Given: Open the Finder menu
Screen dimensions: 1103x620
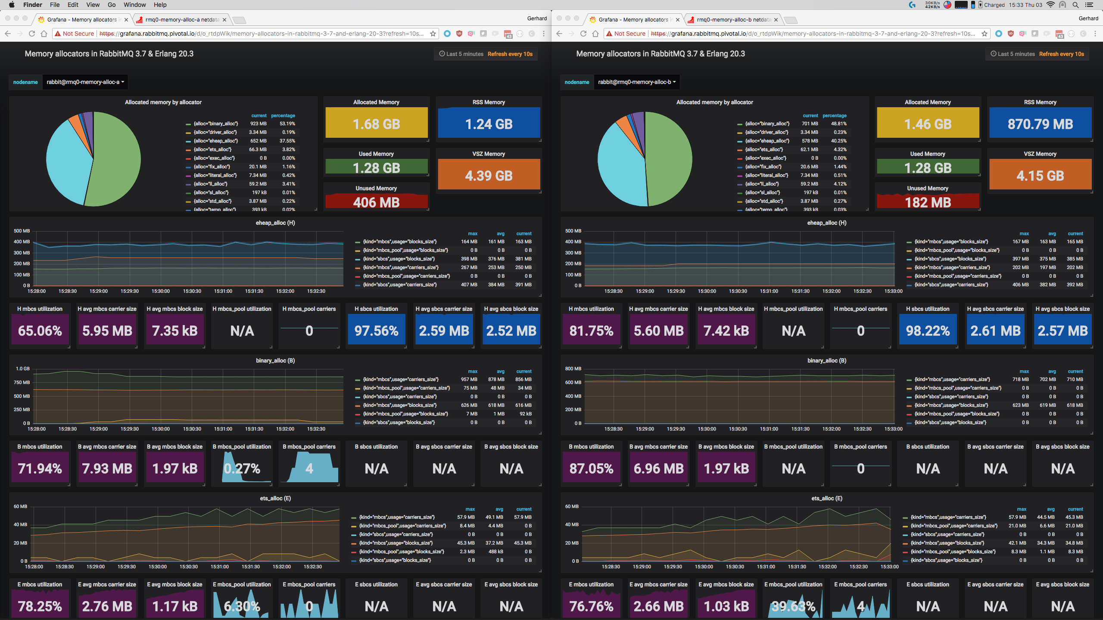Looking at the screenshot, I should 33,5.
